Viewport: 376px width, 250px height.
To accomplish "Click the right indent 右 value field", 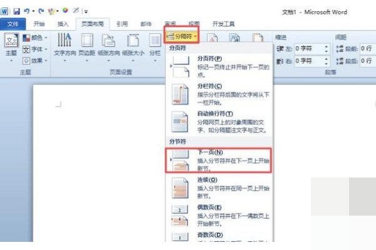I will tap(309, 61).
